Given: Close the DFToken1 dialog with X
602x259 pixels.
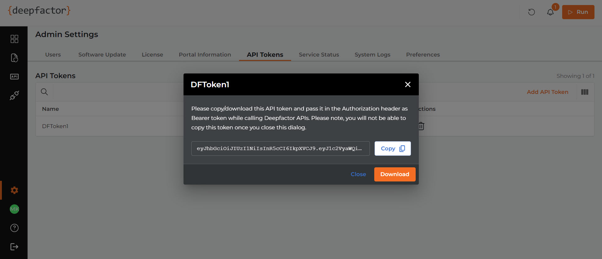Looking at the screenshot, I should tap(408, 84).
